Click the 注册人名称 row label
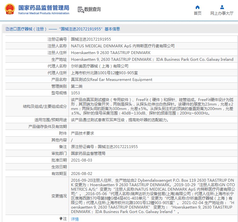Viewport: 238px width, 222px height. [57, 46]
